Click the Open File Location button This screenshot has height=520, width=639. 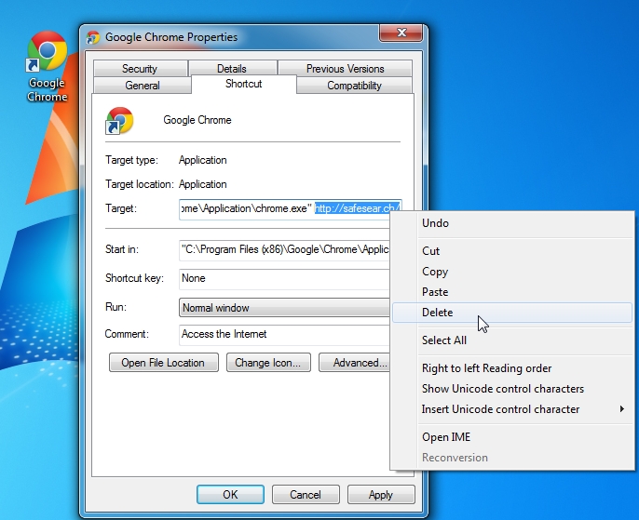click(x=163, y=363)
